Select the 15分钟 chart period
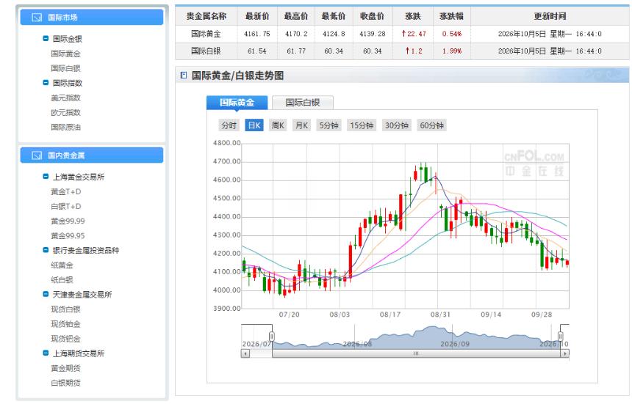The width and height of the screenshot is (632, 404). tap(362, 125)
